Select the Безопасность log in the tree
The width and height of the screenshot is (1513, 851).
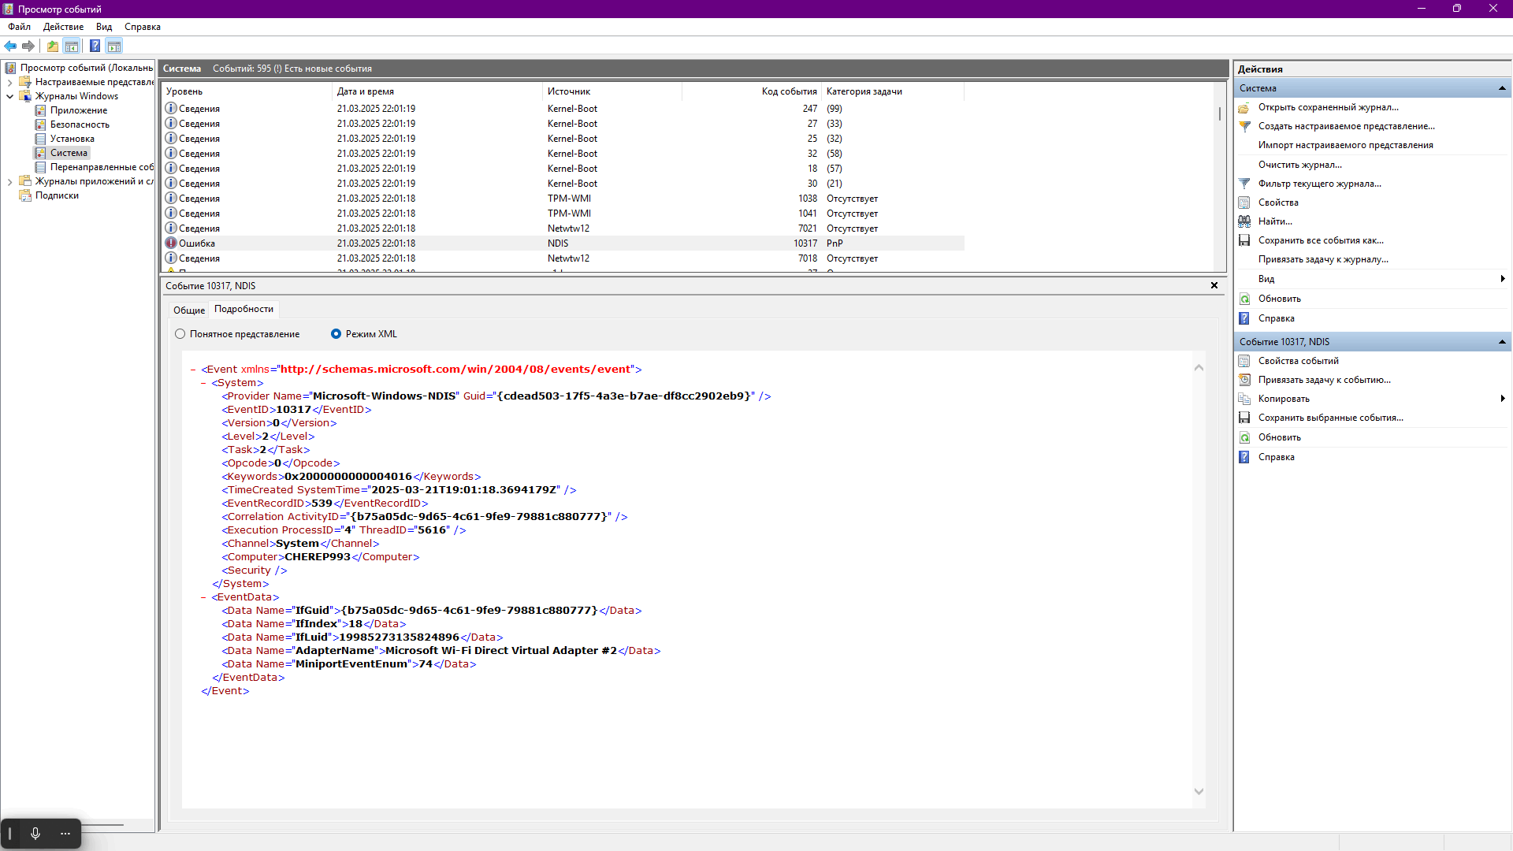[x=80, y=124]
